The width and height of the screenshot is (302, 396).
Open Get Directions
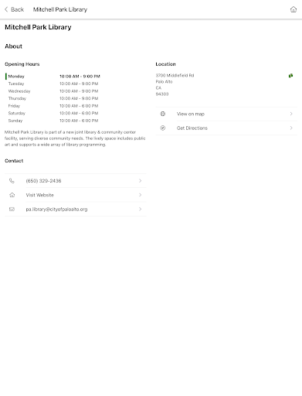(x=226, y=128)
